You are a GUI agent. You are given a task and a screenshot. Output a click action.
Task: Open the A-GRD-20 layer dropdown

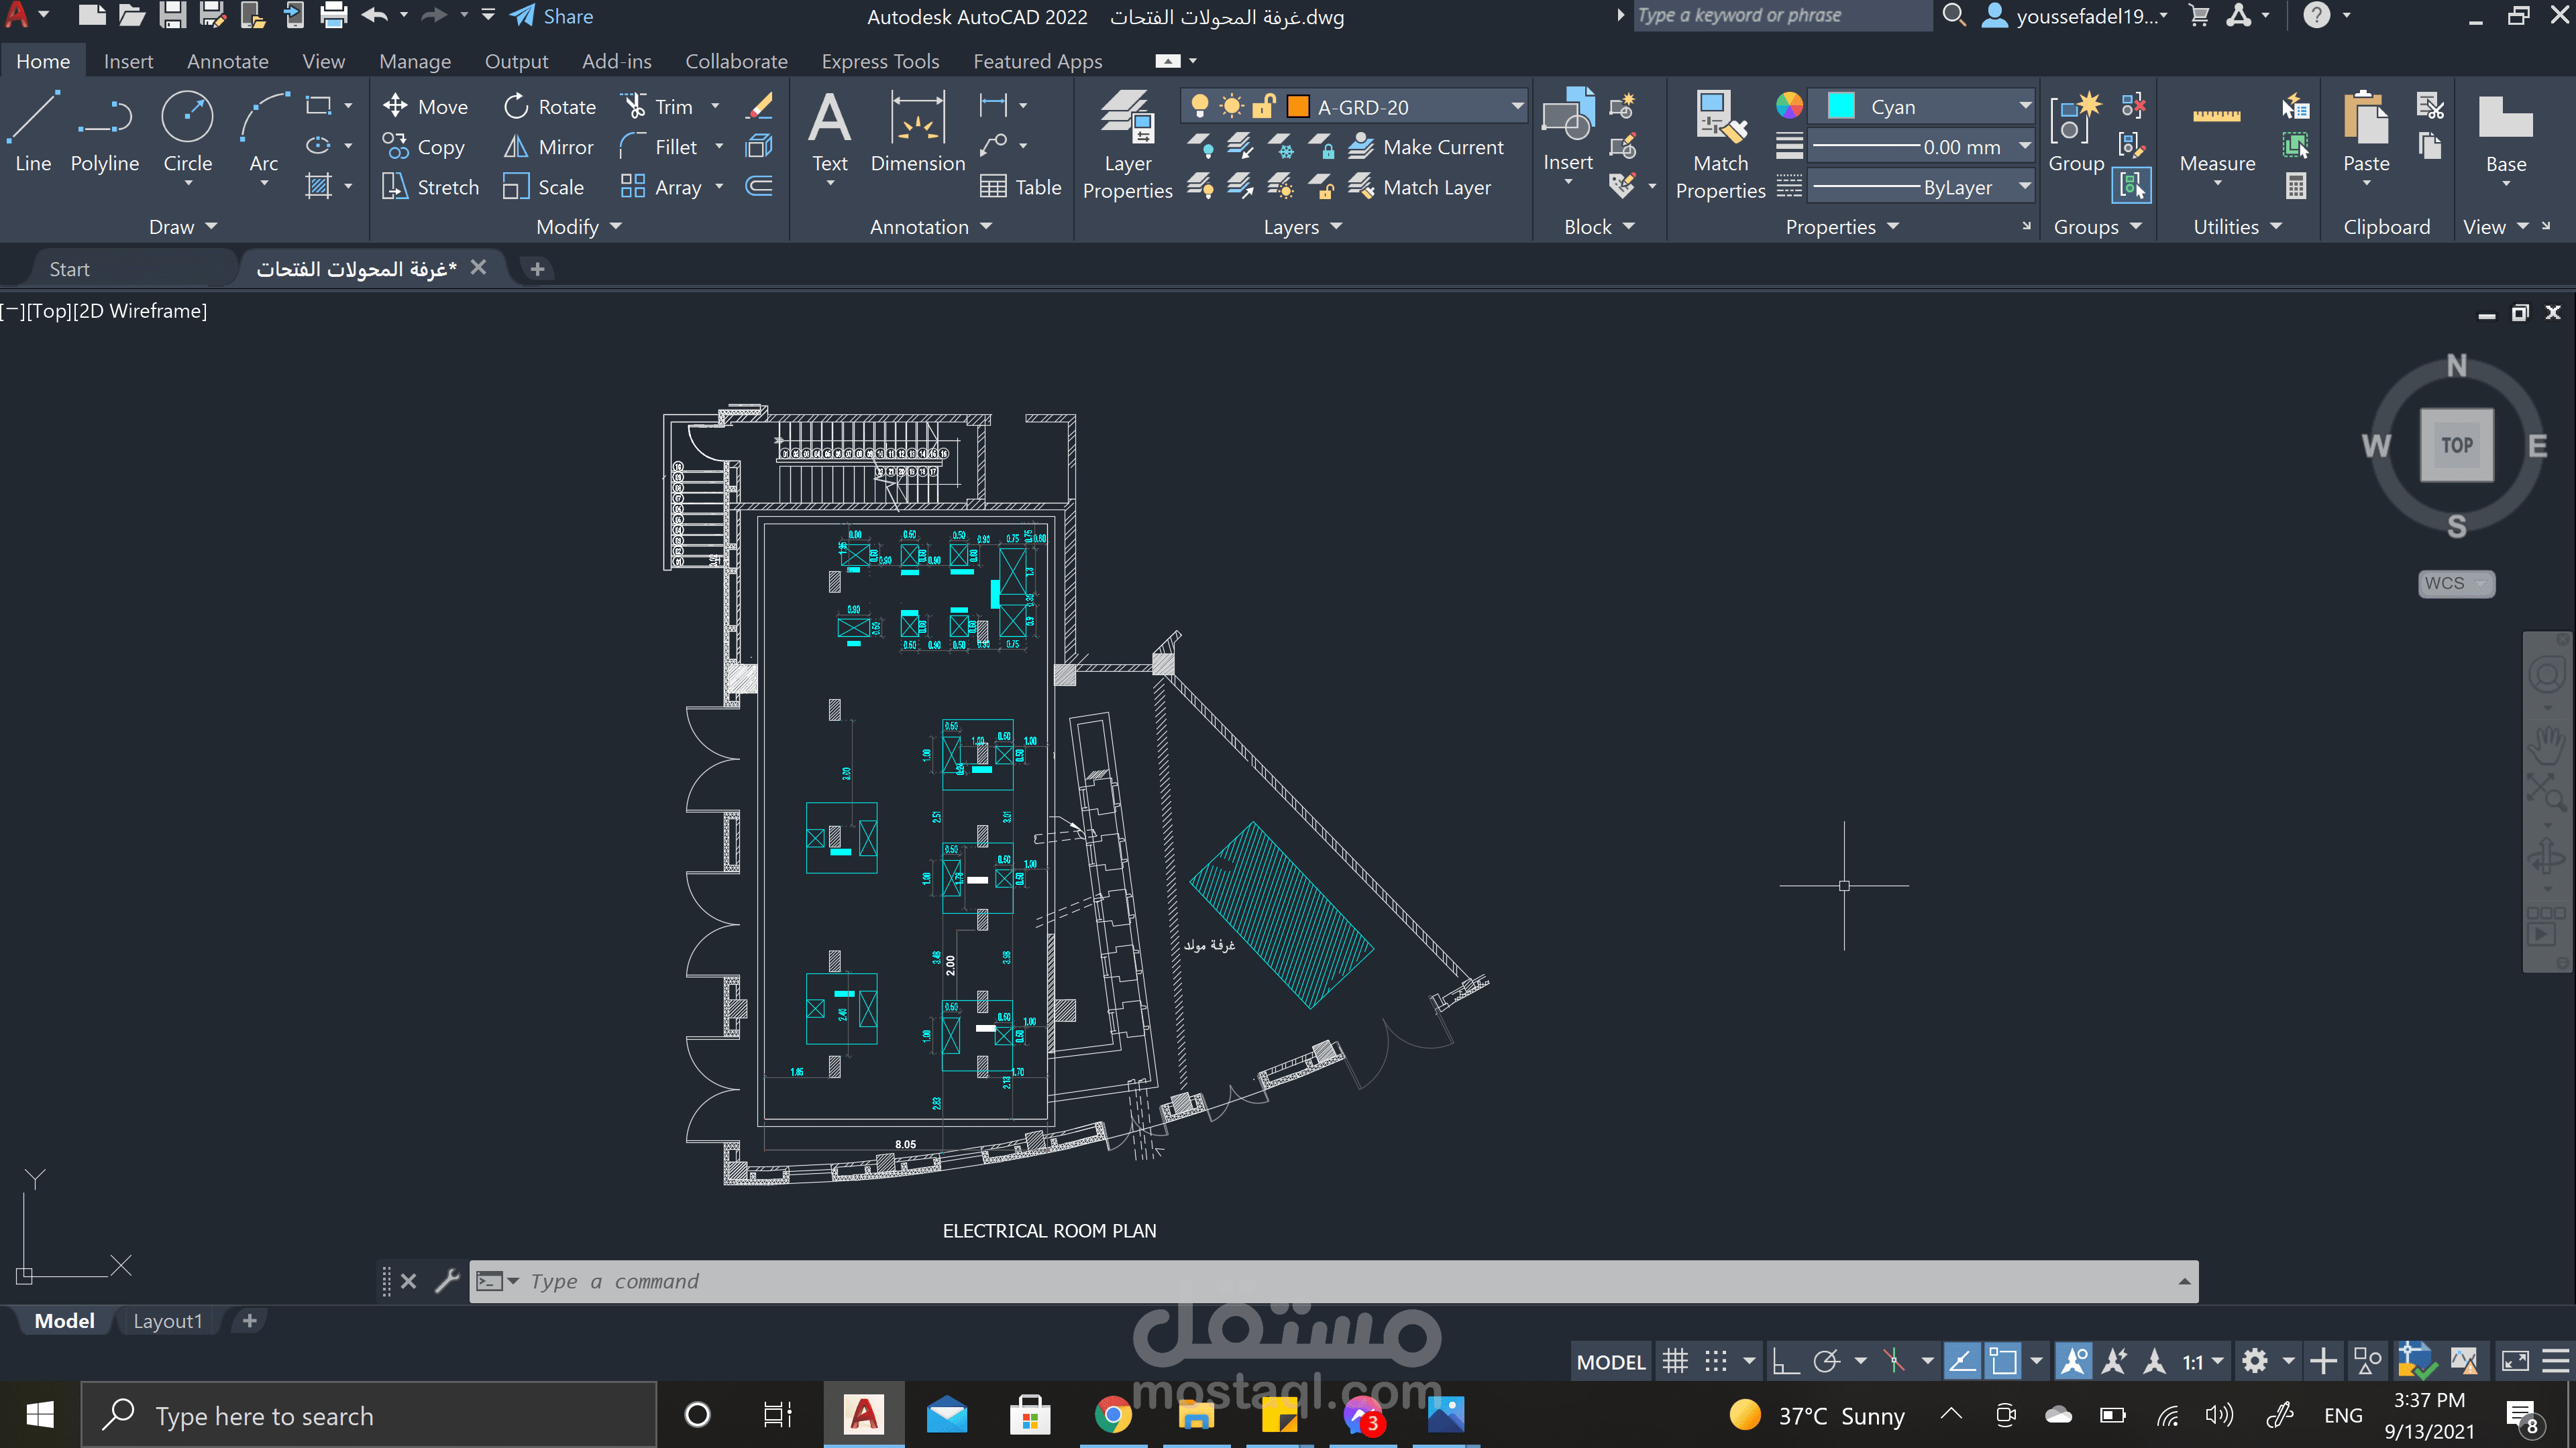1516,106
